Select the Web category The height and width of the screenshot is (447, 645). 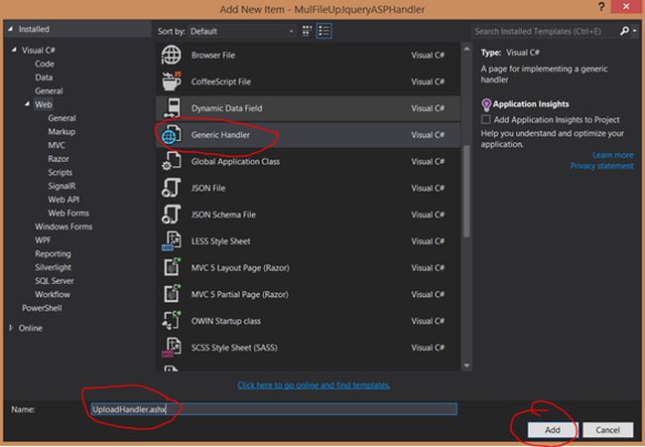click(x=44, y=104)
